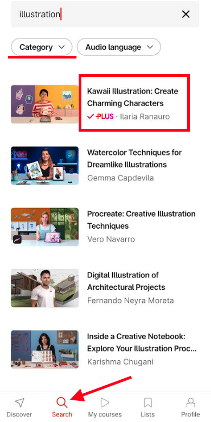Viewport: 211px width, 422px height.
Task: Clear the search text with the X icon
Action: (x=186, y=14)
